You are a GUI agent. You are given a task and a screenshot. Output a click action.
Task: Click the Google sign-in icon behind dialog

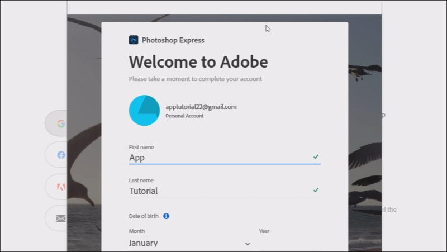(x=61, y=123)
